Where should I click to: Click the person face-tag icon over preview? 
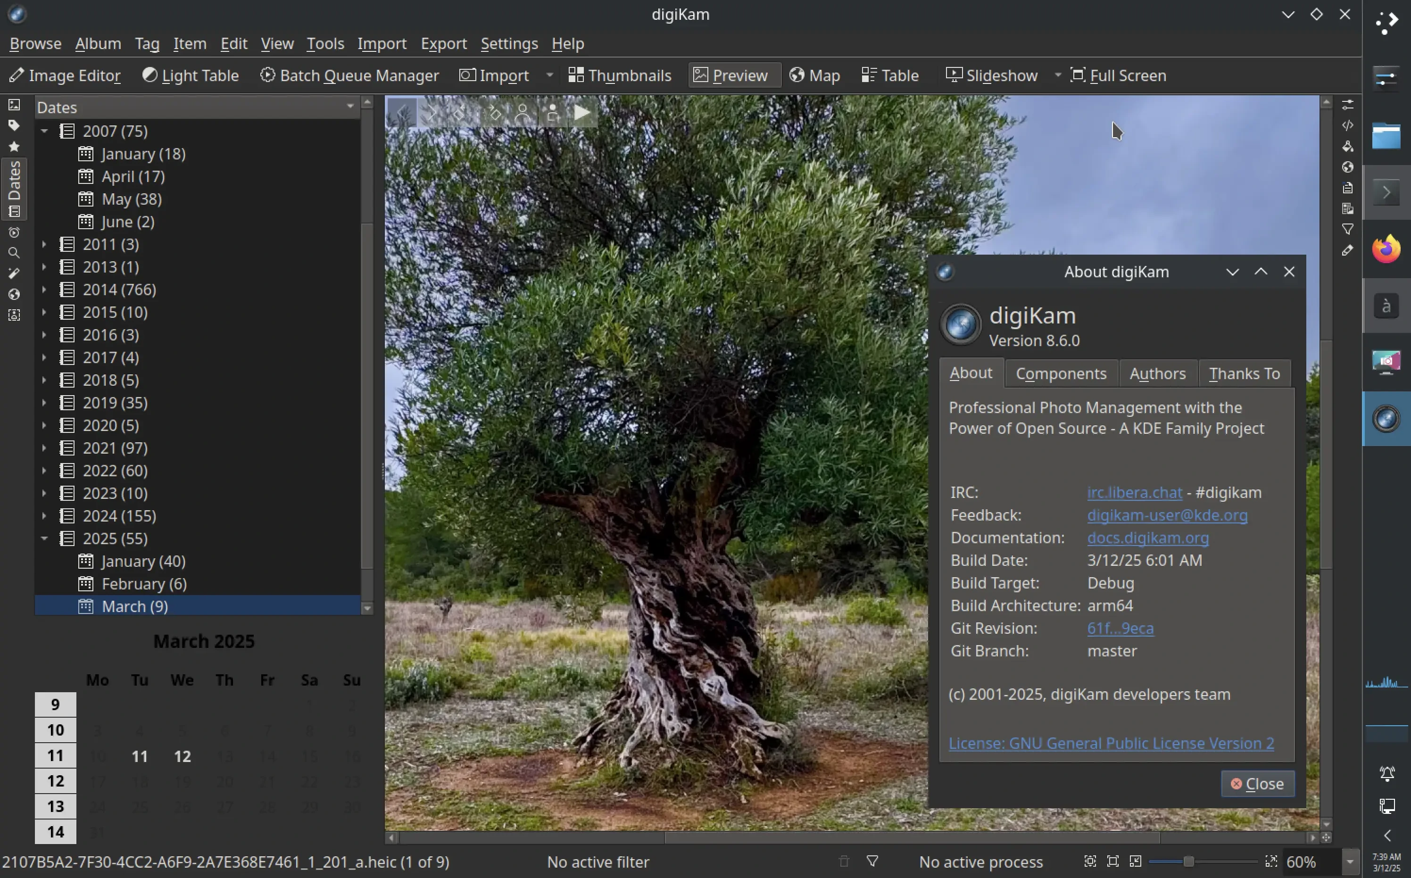(522, 112)
